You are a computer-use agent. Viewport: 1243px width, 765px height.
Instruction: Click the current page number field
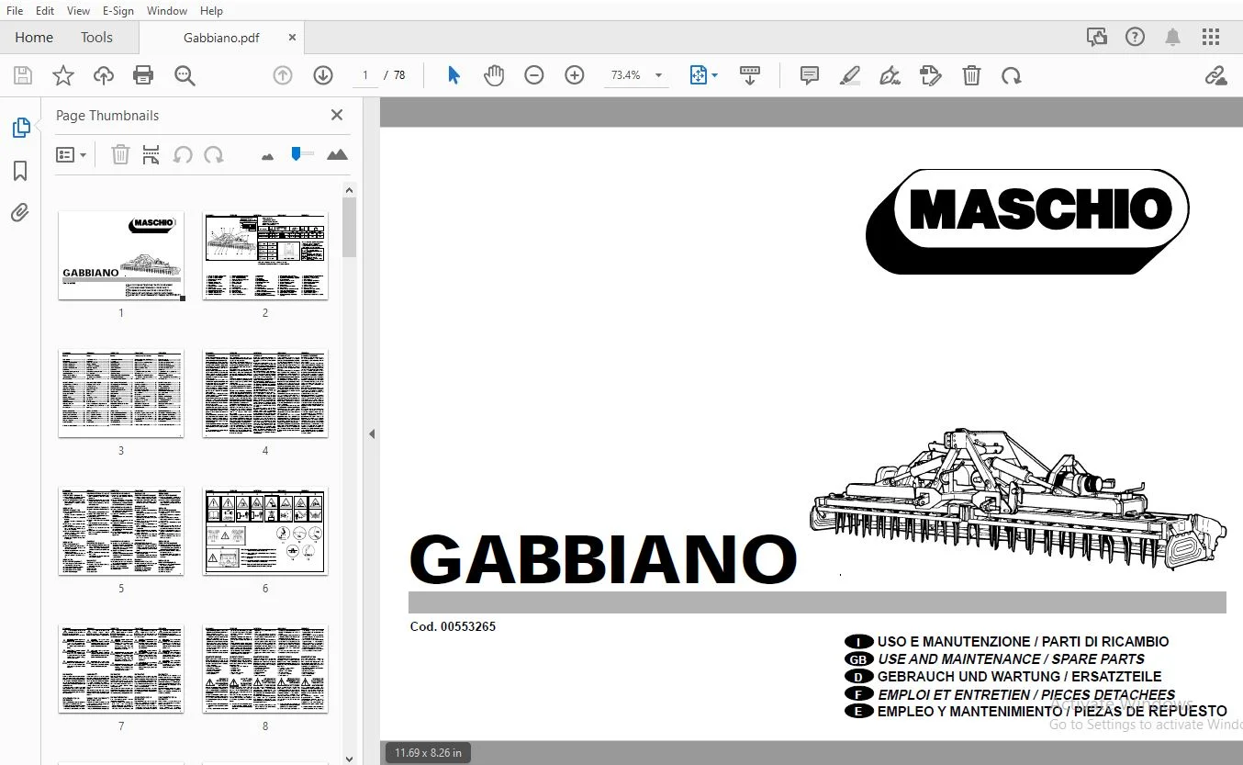[365, 75]
